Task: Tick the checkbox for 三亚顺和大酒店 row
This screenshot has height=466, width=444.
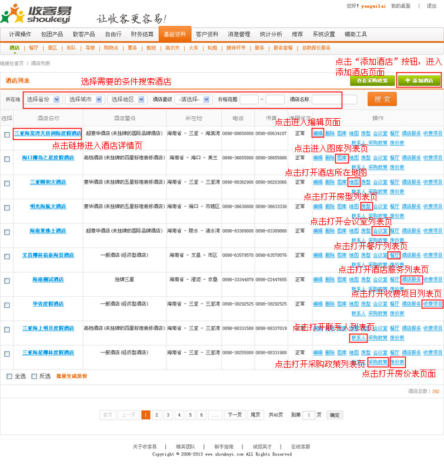Action: (7, 183)
